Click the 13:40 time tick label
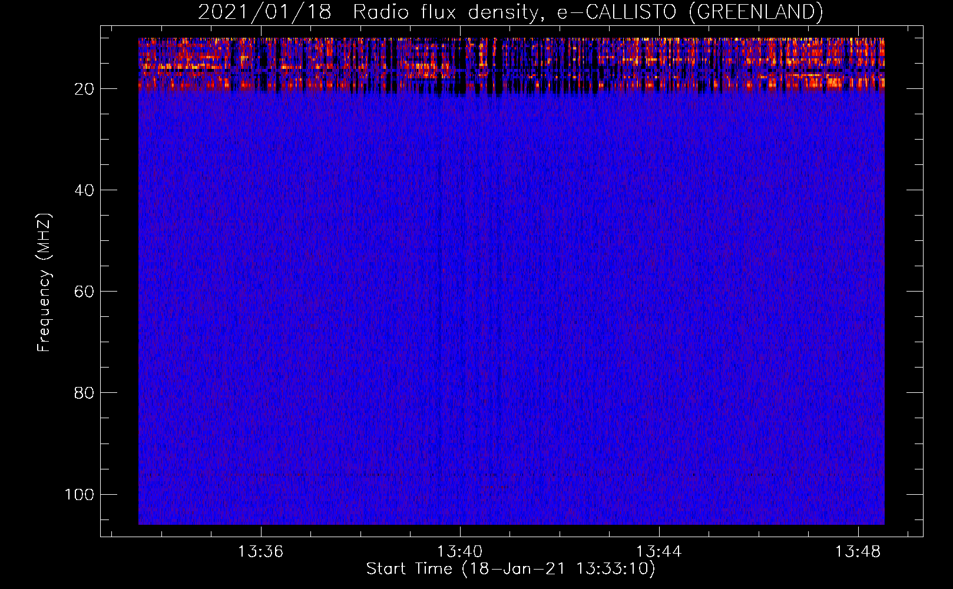 point(459,551)
